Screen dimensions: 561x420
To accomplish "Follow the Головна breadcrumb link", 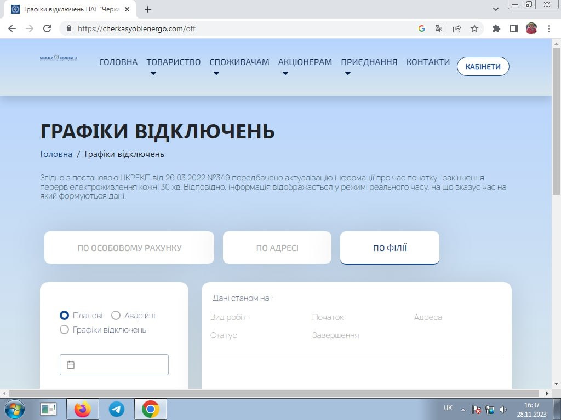I will point(56,154).
